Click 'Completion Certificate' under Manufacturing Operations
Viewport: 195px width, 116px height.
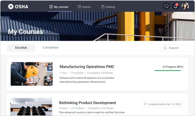(100, 73)
